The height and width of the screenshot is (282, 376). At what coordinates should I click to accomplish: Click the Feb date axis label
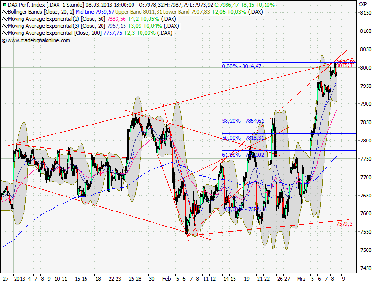[x=166, y=279]
